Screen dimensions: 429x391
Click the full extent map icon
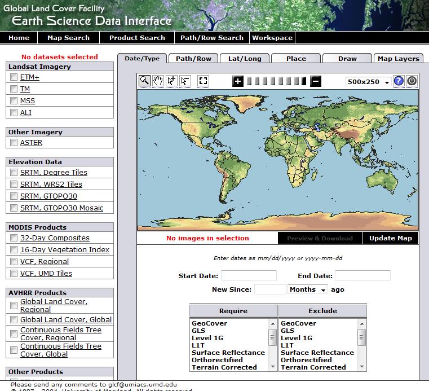[x=203, y=81]
